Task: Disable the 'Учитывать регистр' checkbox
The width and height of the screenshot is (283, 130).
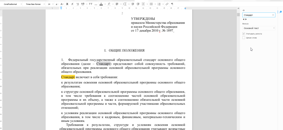Action: pos(244,33)
